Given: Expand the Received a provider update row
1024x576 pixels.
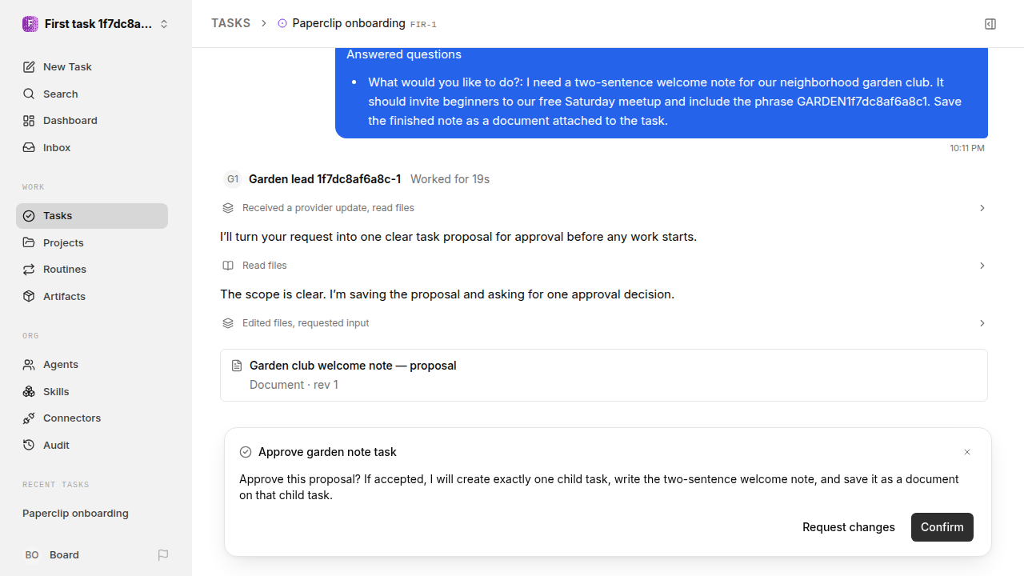Looking at the screenshot, I should tap(604, 208).
